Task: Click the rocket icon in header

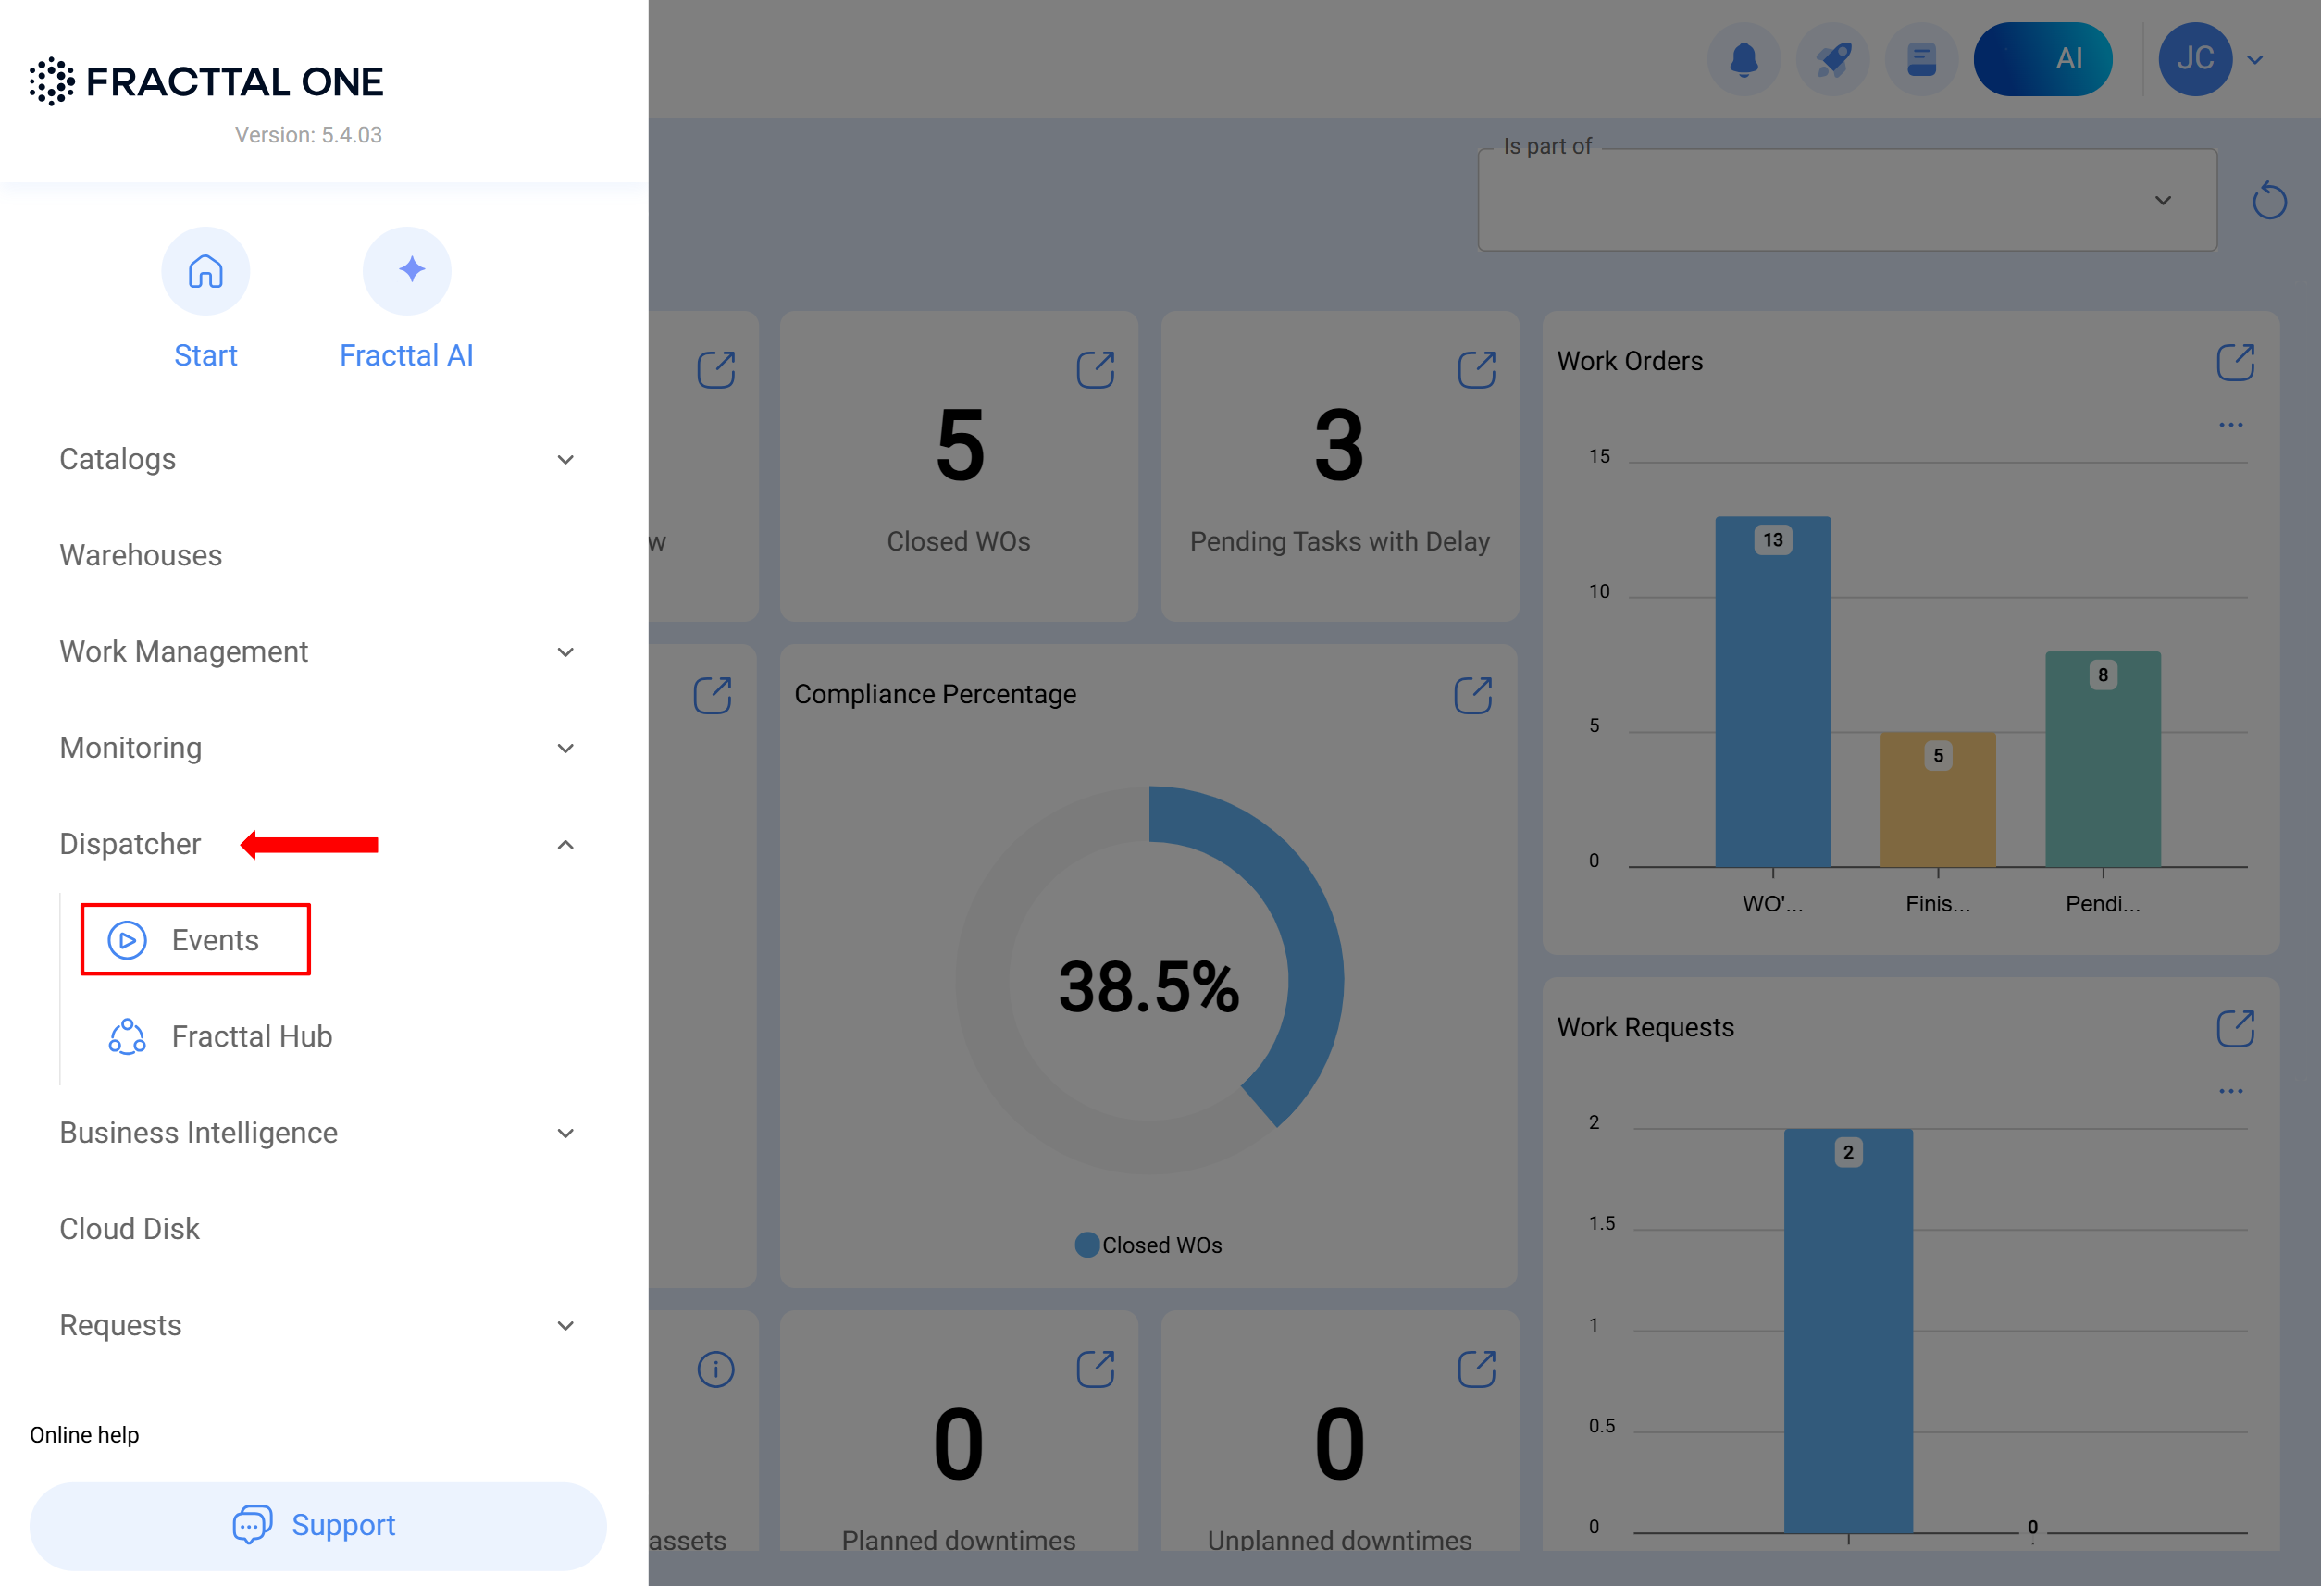Action: 1831,60
